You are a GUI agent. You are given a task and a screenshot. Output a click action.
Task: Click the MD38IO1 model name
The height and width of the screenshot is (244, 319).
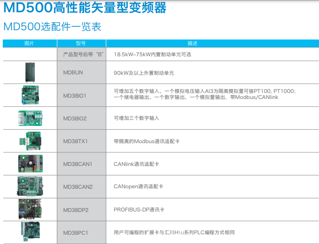click(75, 96)
